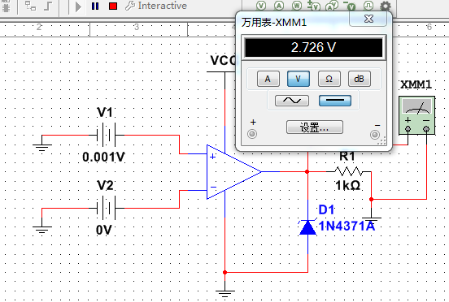
Task: Open the multimeter 设置 settings button
Action: coord(315,127)
